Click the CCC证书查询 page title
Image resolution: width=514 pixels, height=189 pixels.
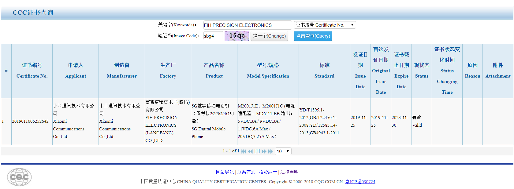click(33, 13)
